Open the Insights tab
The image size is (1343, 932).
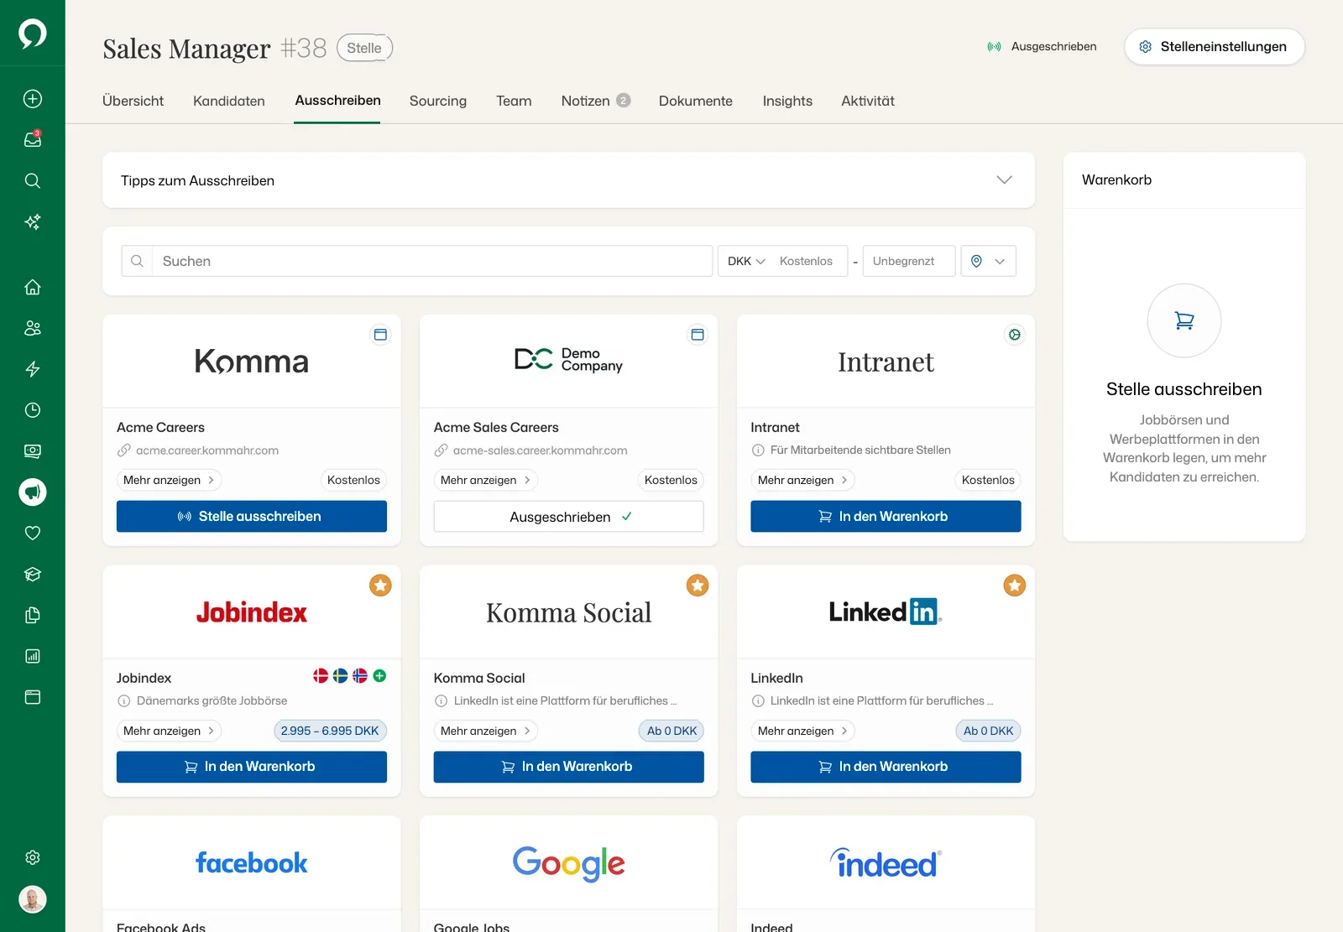point(787,101)
